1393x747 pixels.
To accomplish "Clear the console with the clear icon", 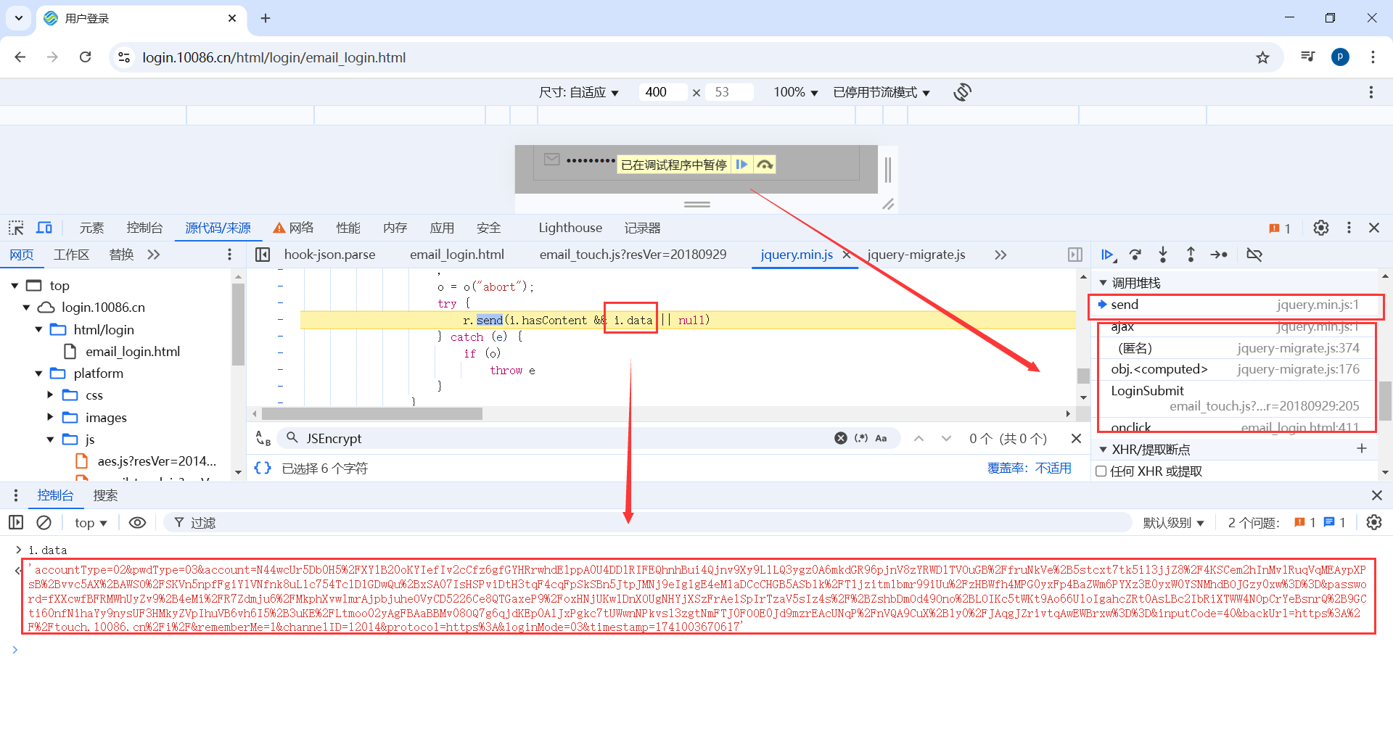I will [x=44, y=522].
